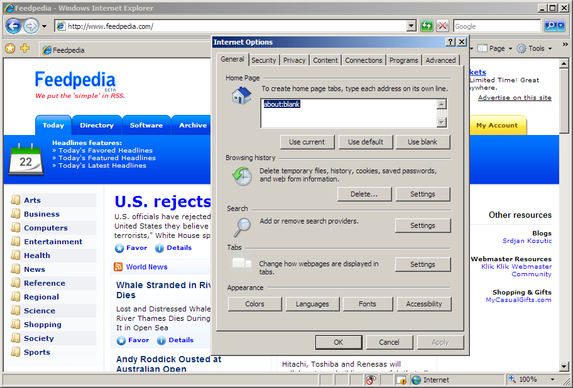This screenshot has height=388, width=573.
Task: Open the My Account tab on Feedpedia
Action: pos(497,125)
